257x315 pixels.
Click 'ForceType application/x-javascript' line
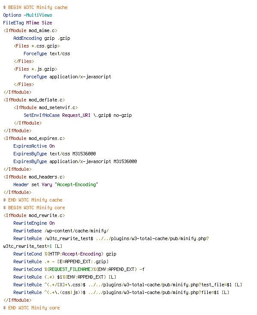[x=67, y=77]
